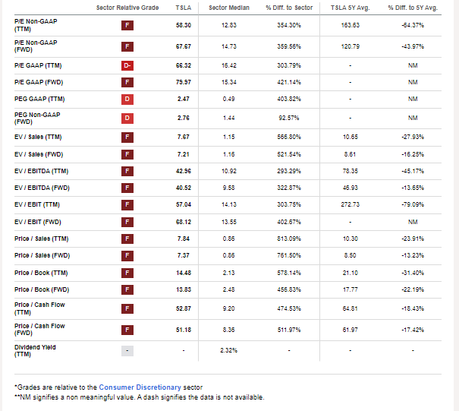
Task: Select the EV / EBIT (TTM) row label
Action: [37, 204]
